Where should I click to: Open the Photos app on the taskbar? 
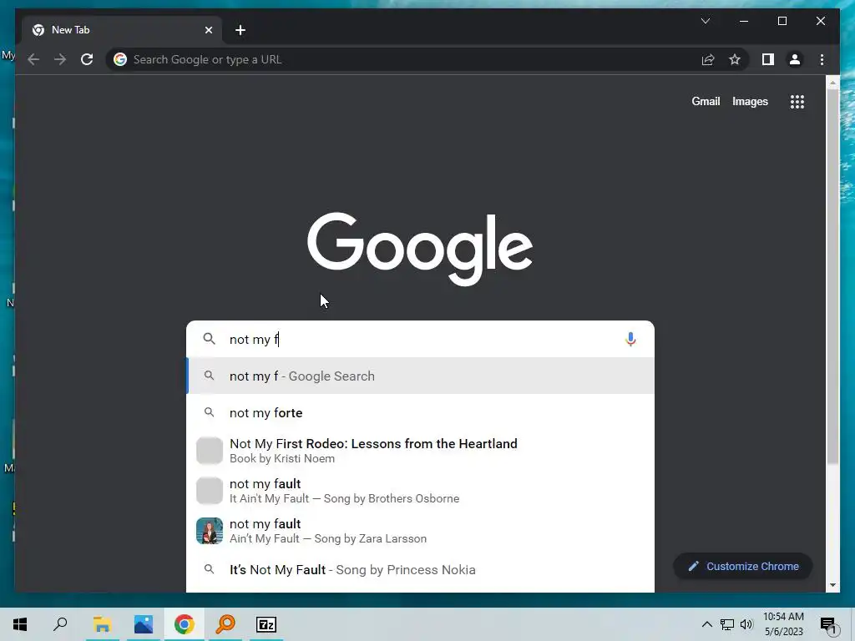click(144, 624)
